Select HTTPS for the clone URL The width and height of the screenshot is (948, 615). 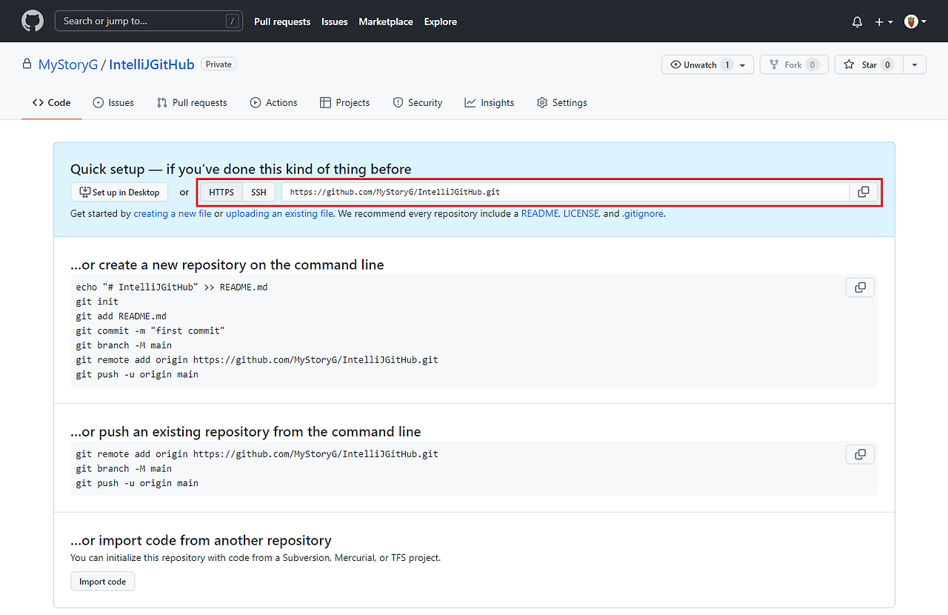point(221,191)
